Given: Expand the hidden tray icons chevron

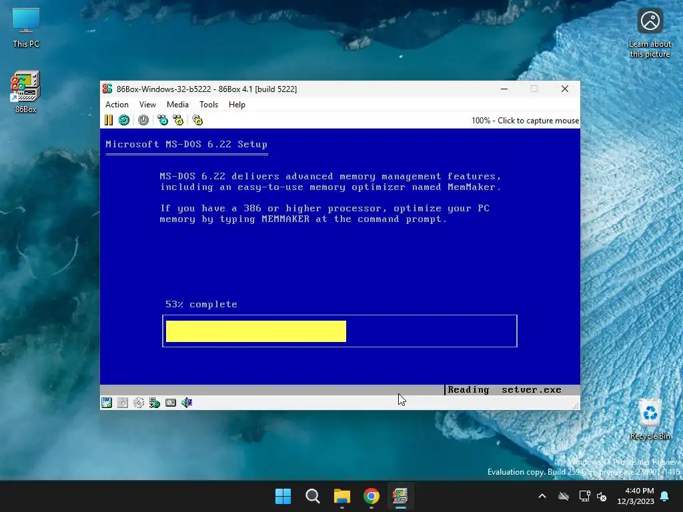Looking at the screenshot, I should tap(542, 496).
